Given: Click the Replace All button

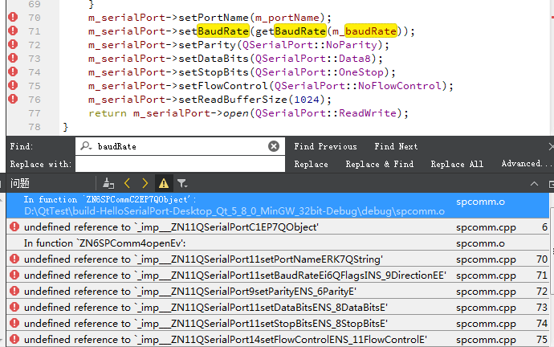Looking at the screenshot, I should click(x=457, y=164).
